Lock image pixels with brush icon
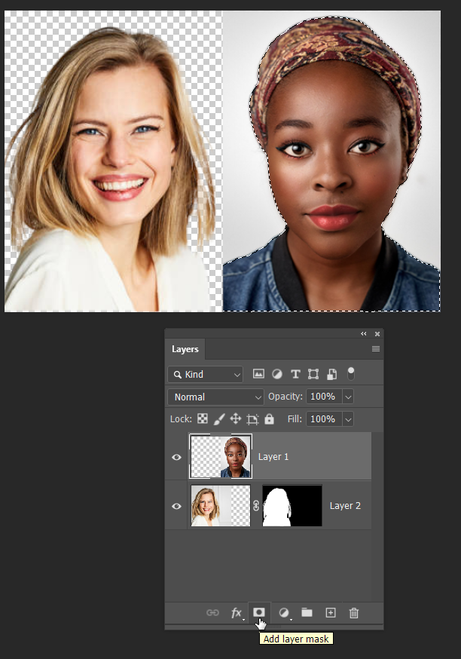461x659 pixels. click(x=219, y=418)
